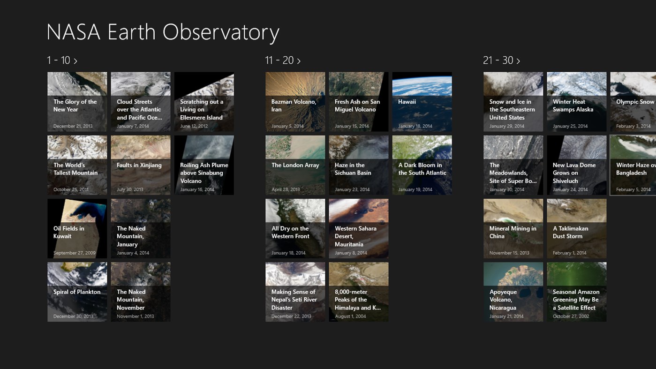The height and width of the screenshot is (369, 656).
Task: Select "Faults in Xinjiang"
Action: [140, 165]
